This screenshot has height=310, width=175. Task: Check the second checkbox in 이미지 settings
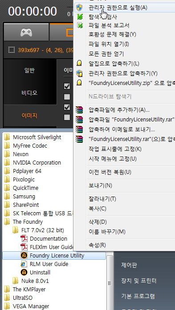67,97
